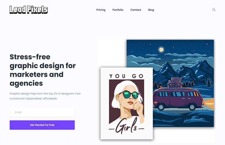Select the purple van in the artwork
The height and width of the screenshot is (145, 225).
point(179,99)
